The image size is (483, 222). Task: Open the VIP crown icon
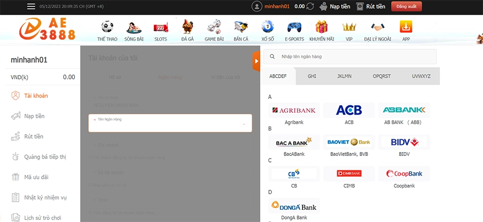(349, 27)
